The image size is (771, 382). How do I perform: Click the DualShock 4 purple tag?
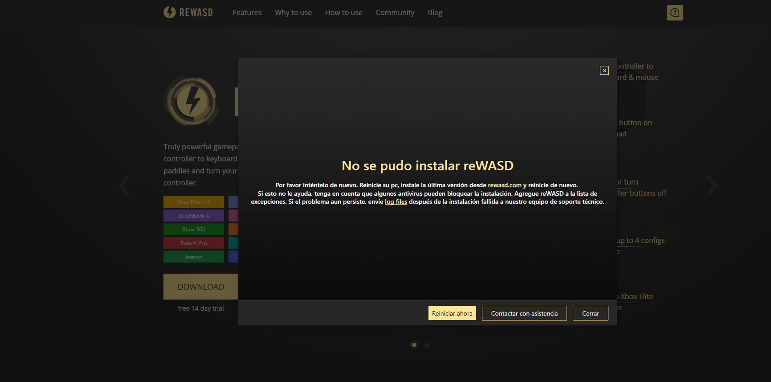[193, 216]
